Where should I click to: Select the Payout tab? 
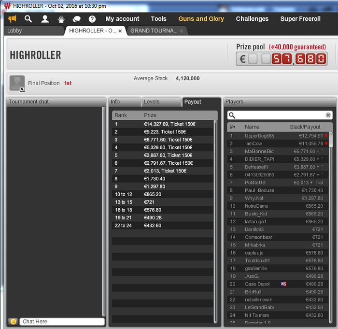pos(201,101)
